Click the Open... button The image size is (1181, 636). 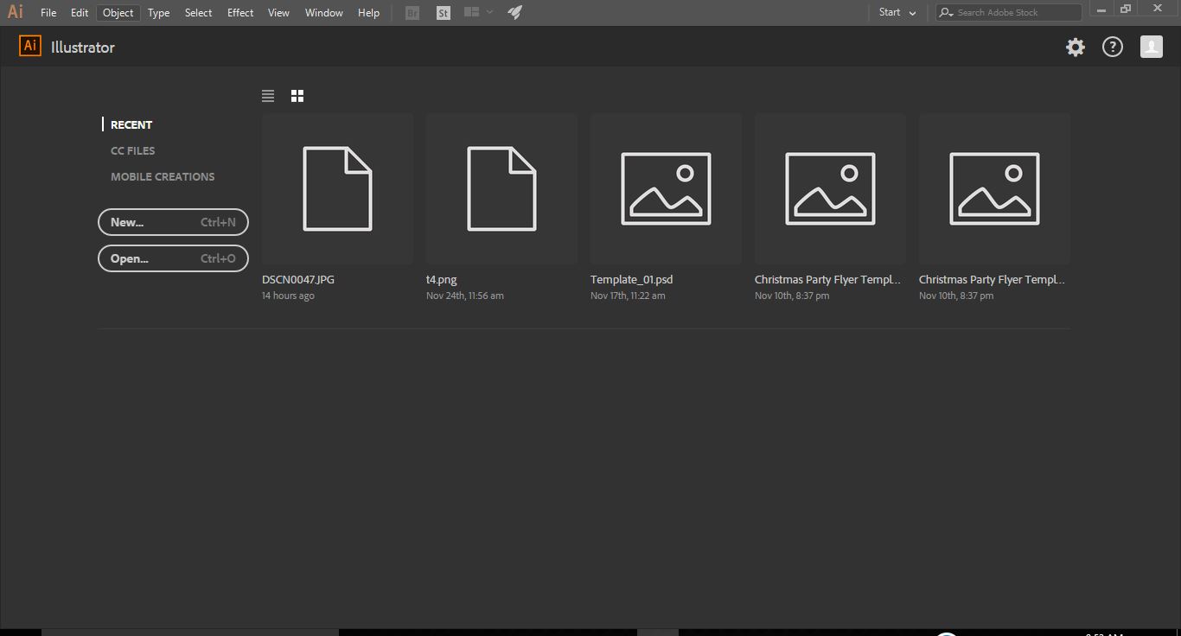[173, 258]
